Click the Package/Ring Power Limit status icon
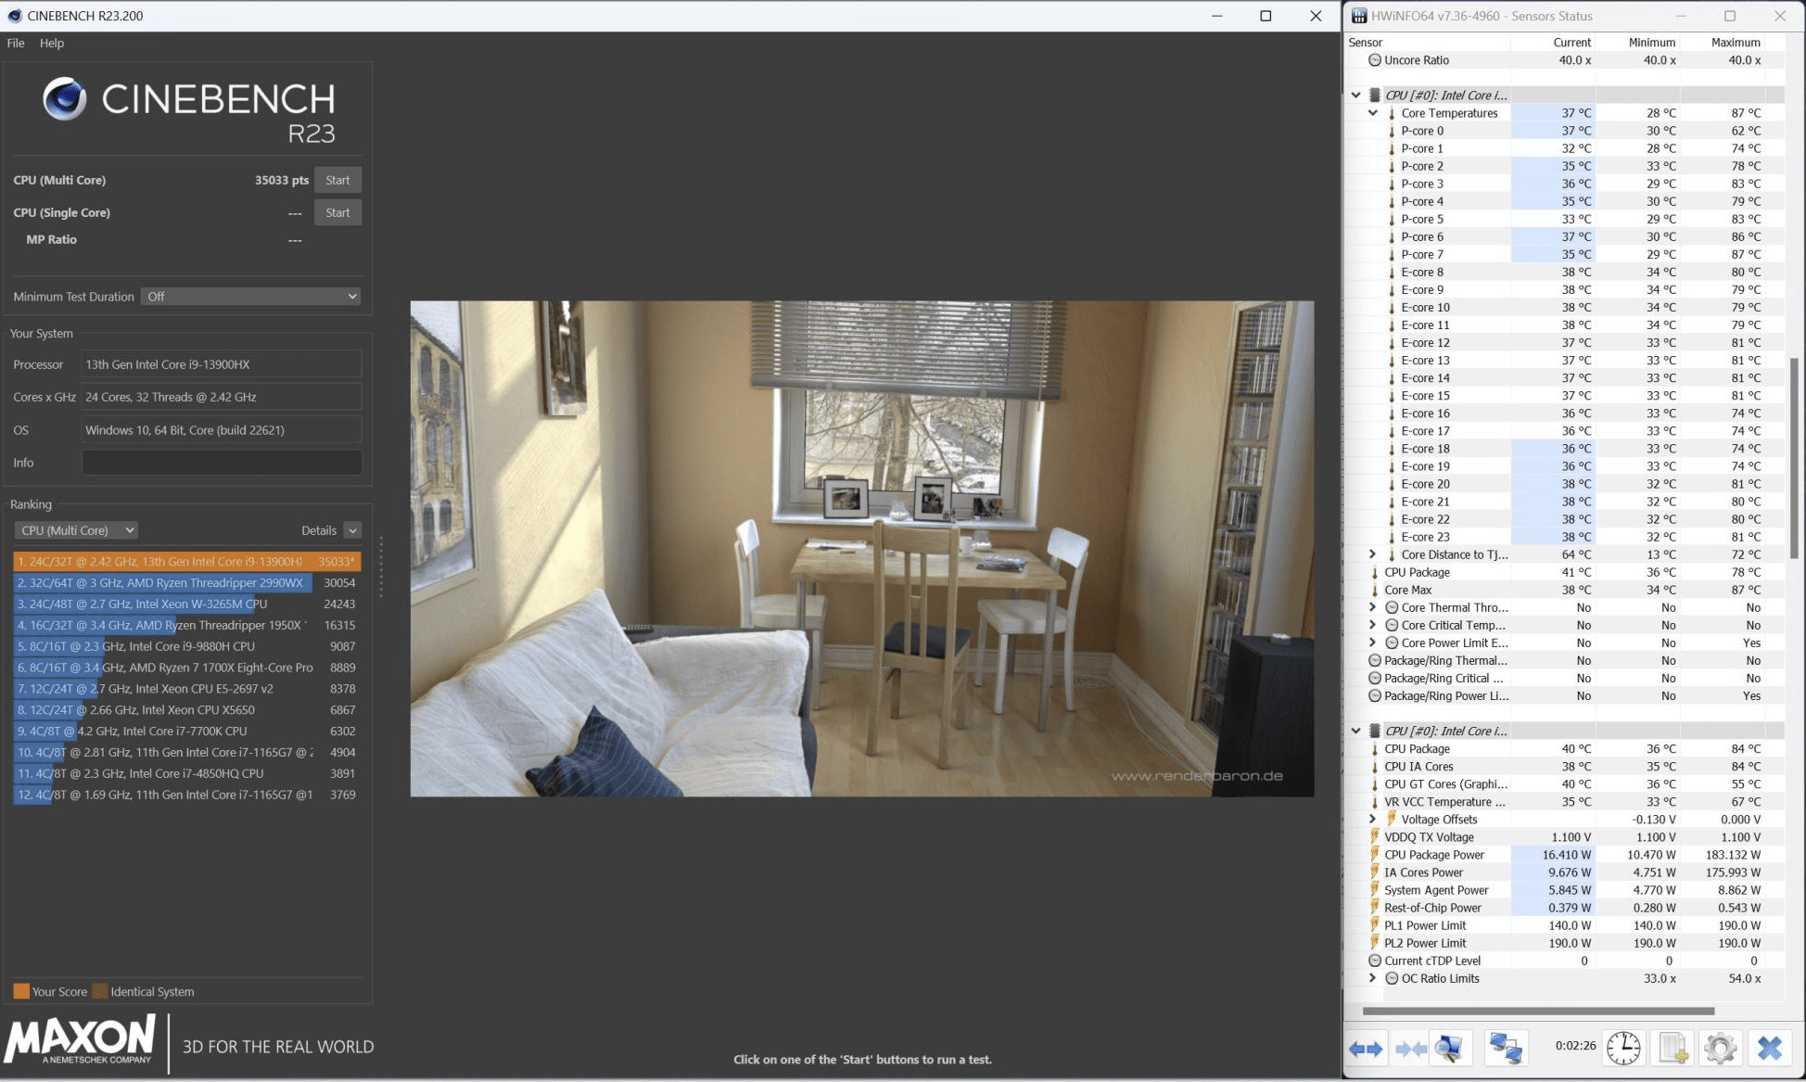This screenshot has height=1082, width=1806. pos(1375,696)
